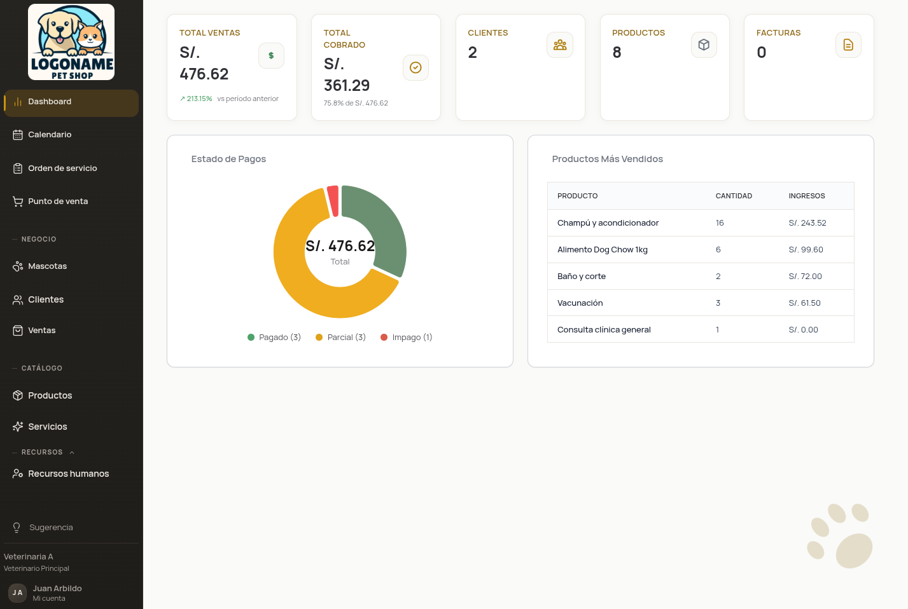Click the S/. 361.29 collected amount
Image resolution: width=908 pixels, height=609 pixels.
click(347, 74)
